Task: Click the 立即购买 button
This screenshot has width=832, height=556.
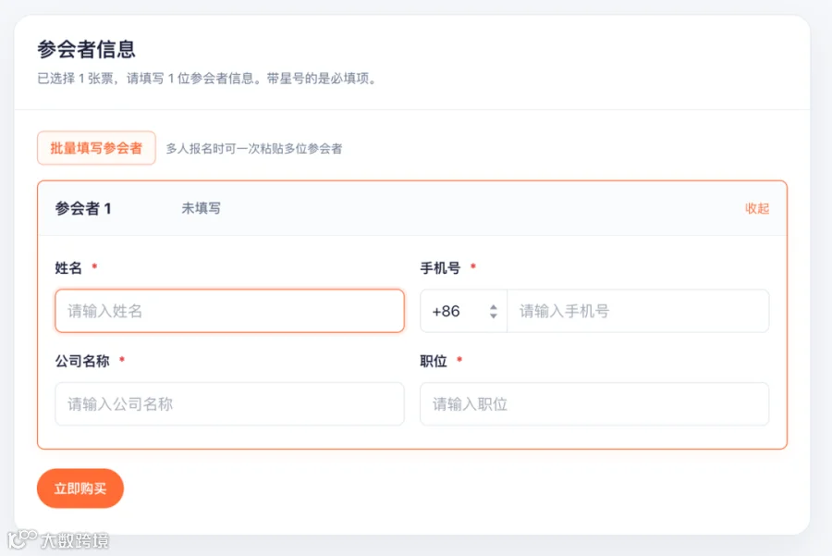Action: coord(80,488)
